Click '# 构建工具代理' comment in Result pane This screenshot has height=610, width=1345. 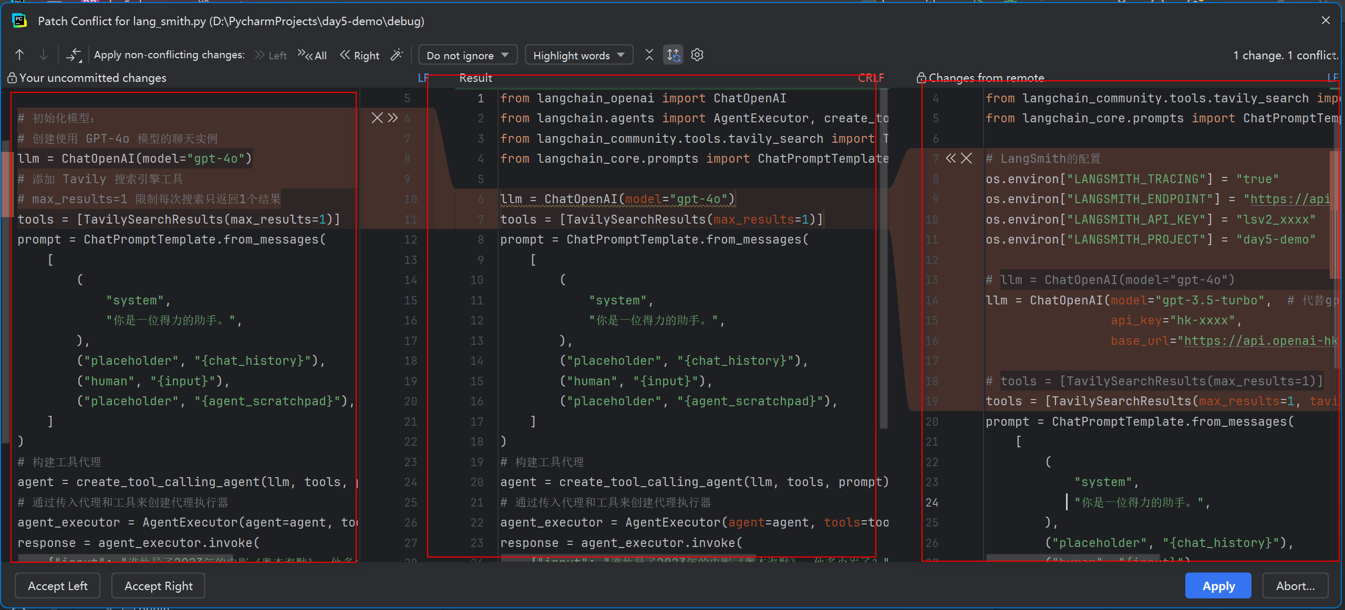[x=542, y=462]
